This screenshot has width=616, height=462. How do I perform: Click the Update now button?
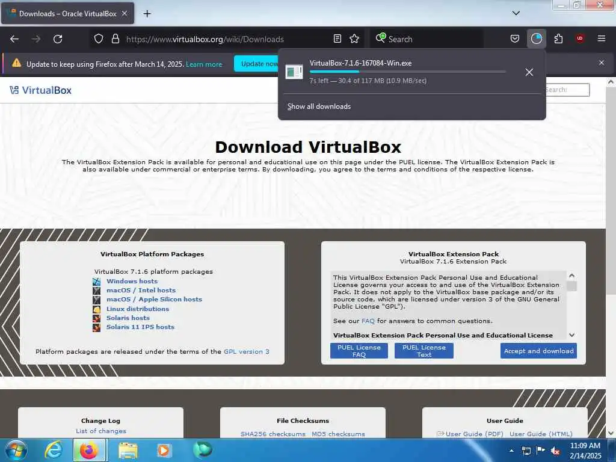[x=256, y=64]
